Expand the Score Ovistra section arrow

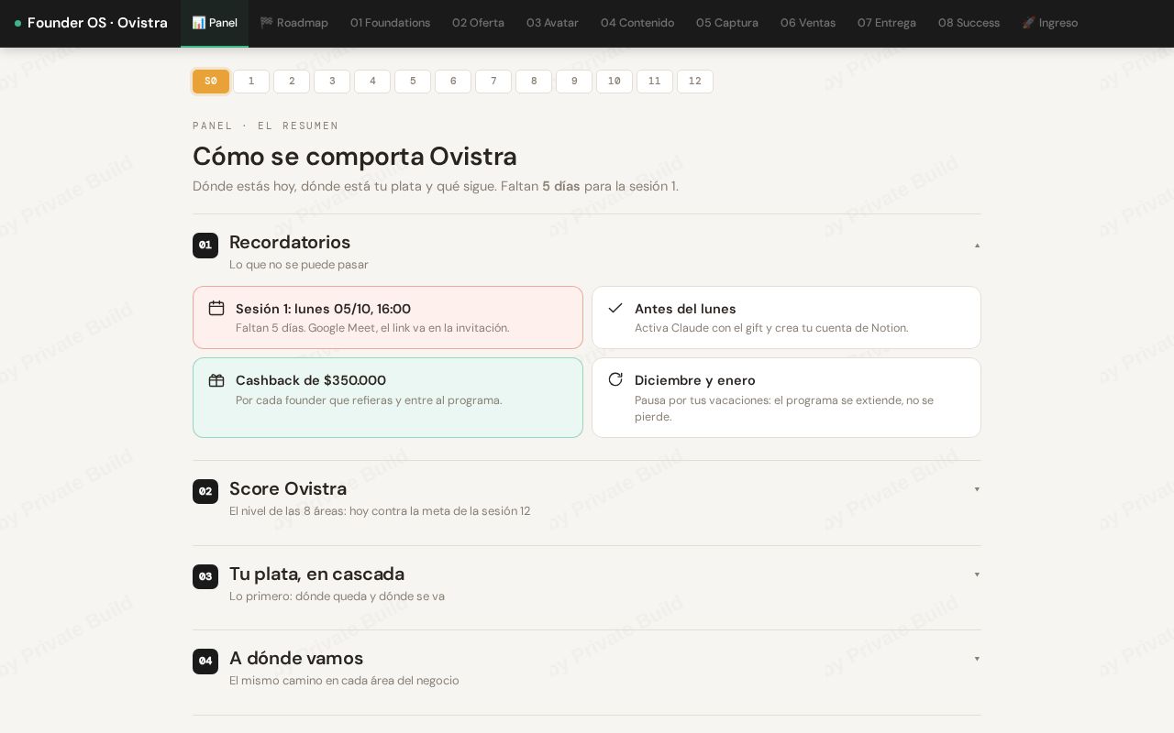pos(977,489)
